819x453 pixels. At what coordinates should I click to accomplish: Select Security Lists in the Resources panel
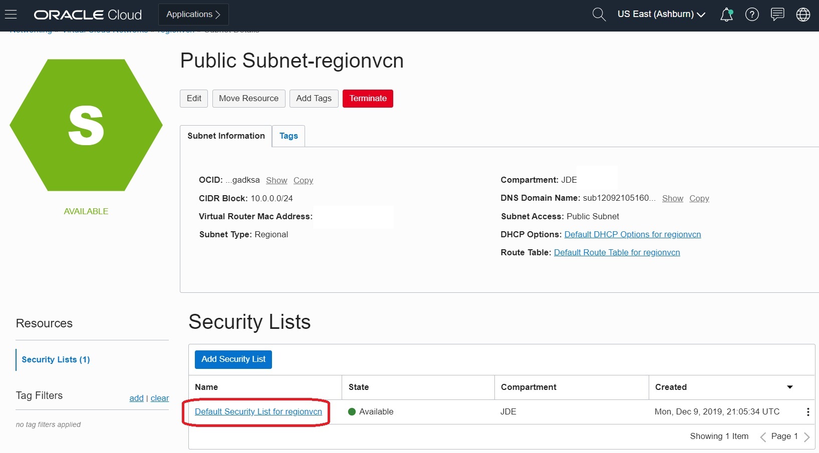(55, 359)
